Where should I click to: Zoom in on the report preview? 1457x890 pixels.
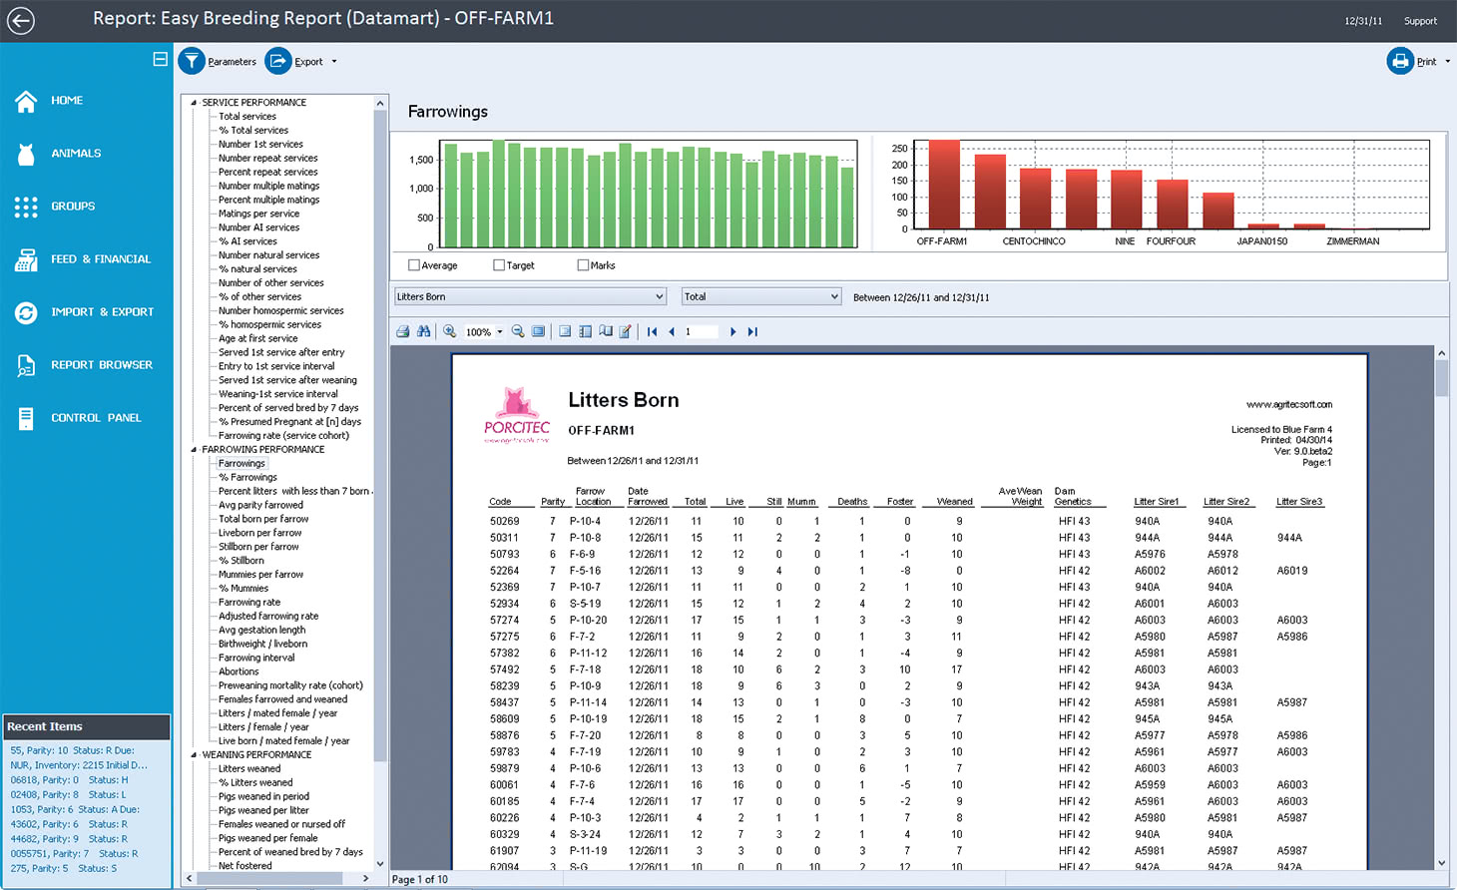coord(450,330)
